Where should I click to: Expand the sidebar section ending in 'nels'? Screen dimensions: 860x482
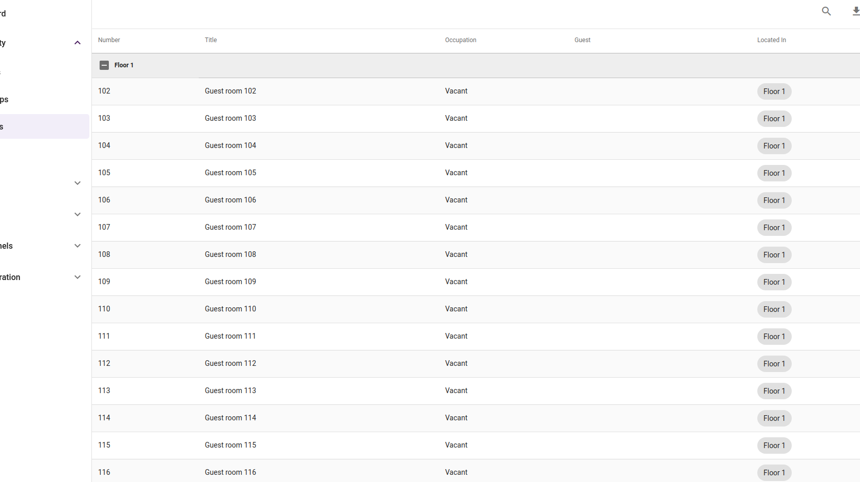point(78,246)
